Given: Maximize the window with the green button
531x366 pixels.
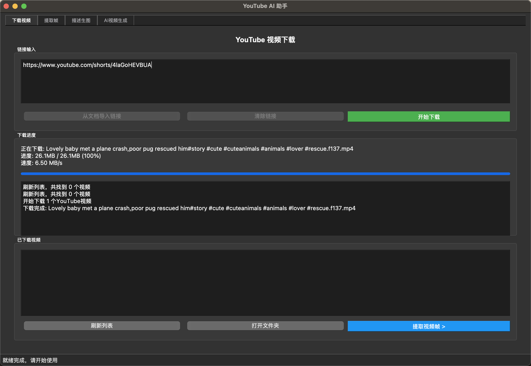Looking at the screenshot, I should point(24,6).
